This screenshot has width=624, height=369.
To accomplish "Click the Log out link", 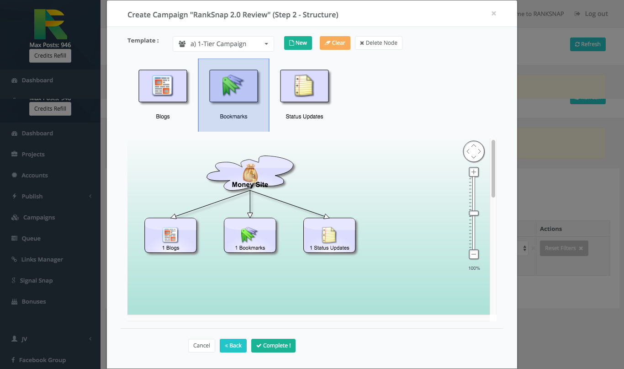I will pyautogui.click(x=591, y=14).
